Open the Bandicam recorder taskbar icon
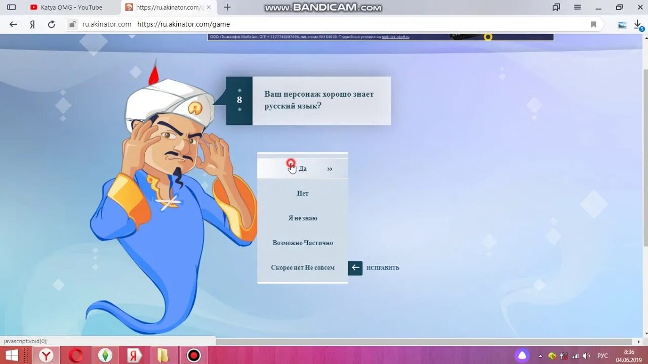This screenshot has width=648, height=364. [194, 355]
